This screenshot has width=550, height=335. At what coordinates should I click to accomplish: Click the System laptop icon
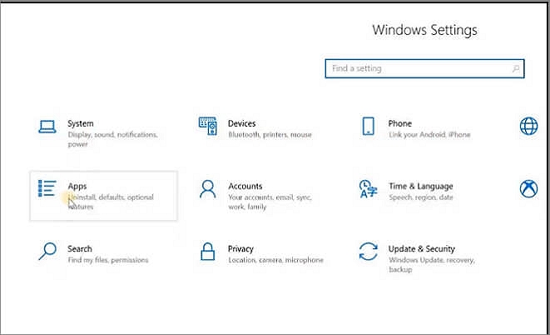click(x=47, y=127)
